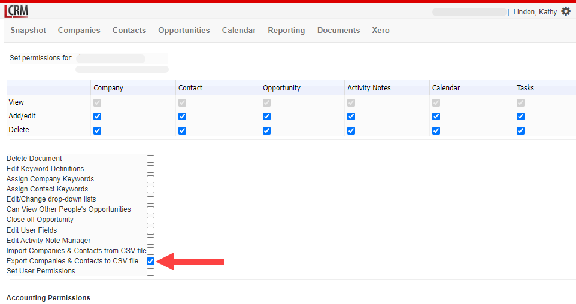Screen dimensions: 576x304
Task: Enable Import Companies & Contacts from CSV
Action: (x=151, y=251)
